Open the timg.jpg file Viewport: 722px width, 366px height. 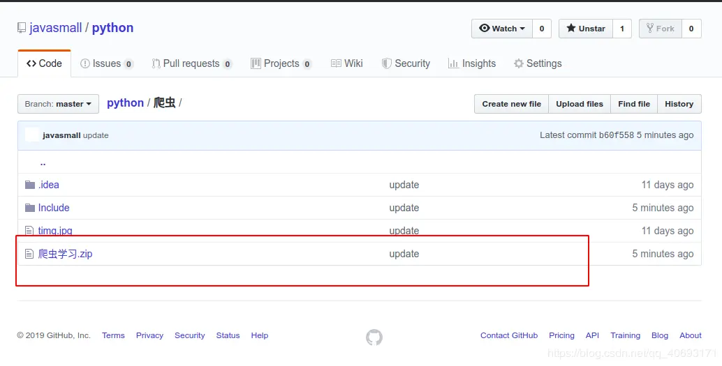coord(55,231)
